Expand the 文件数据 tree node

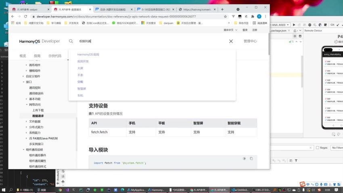pyautogui.click(x=27, y=122)
